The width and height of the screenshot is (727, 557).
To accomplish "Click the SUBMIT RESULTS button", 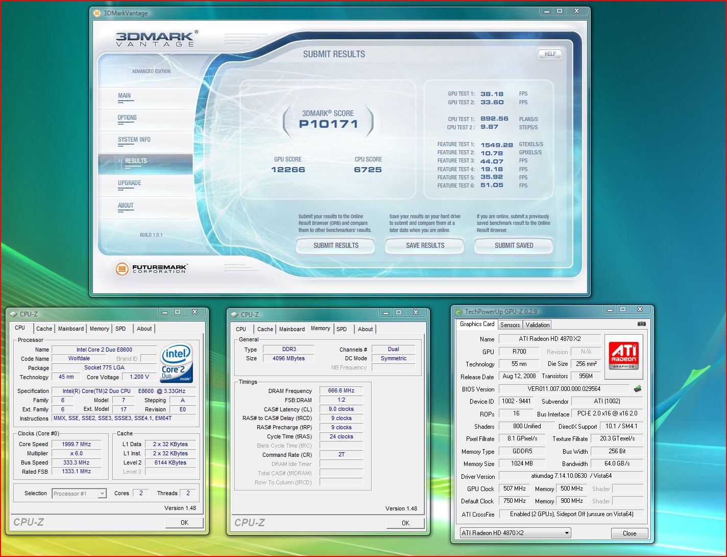I will coord(335,245).
